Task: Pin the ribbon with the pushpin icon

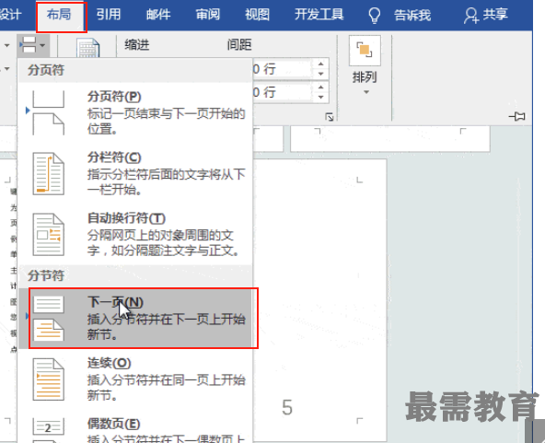Action: point(517,116)
